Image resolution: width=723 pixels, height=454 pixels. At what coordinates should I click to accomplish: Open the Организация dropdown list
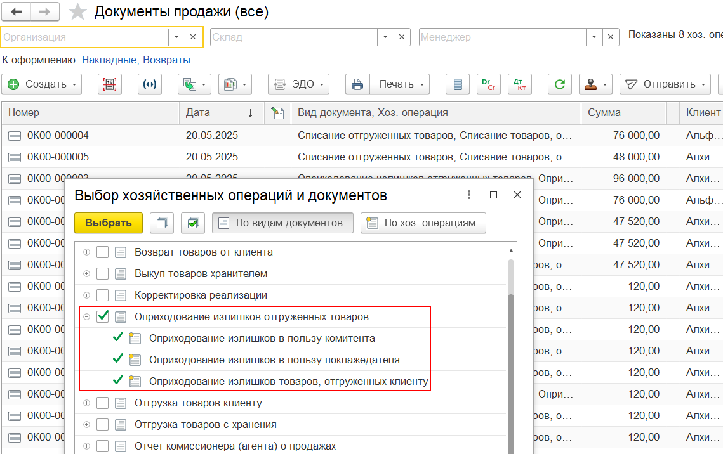point(177,37)
